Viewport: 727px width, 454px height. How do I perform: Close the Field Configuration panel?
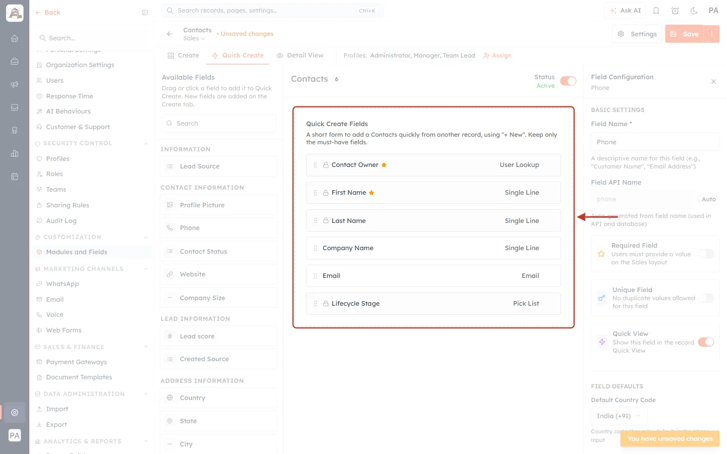713,81
